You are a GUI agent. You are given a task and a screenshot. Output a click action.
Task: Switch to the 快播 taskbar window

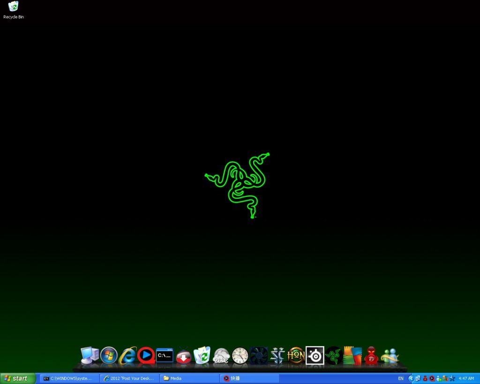click(x=248, y=378)
